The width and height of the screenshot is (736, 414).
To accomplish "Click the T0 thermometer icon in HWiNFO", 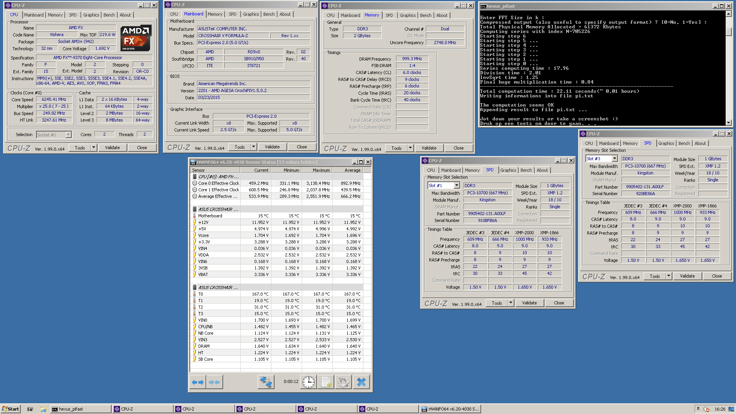I will (195, 294).
